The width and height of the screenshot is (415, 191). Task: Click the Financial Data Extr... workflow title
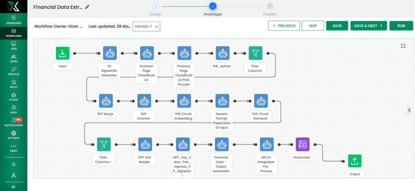[x=58, y=7]
